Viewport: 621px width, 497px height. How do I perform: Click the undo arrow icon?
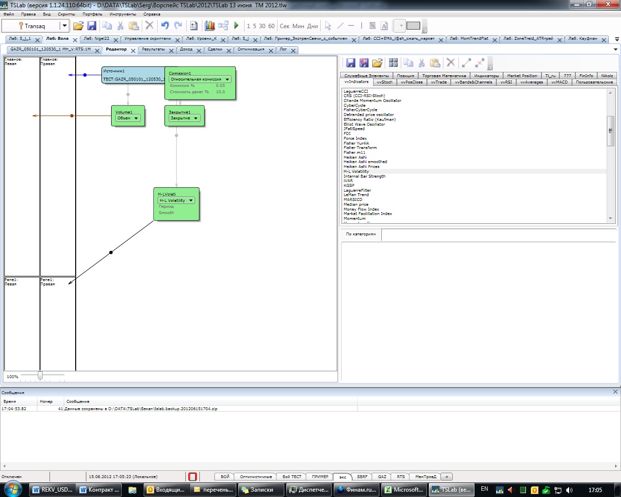[x=165, y=26]
